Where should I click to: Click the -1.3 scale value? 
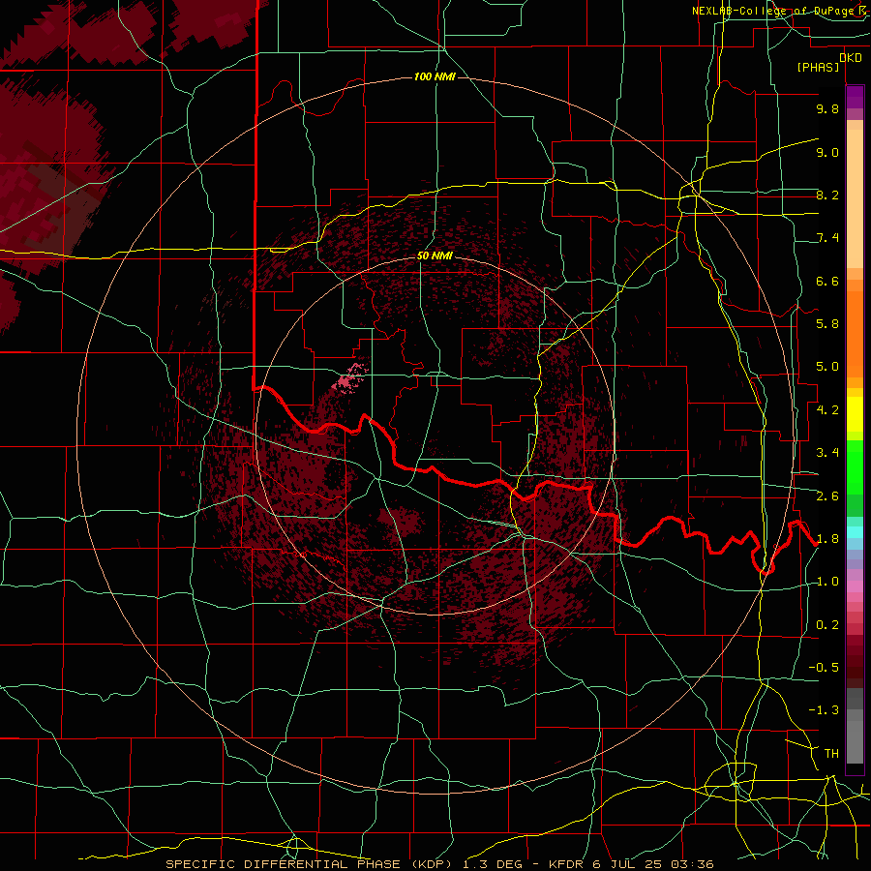(824, 710)
